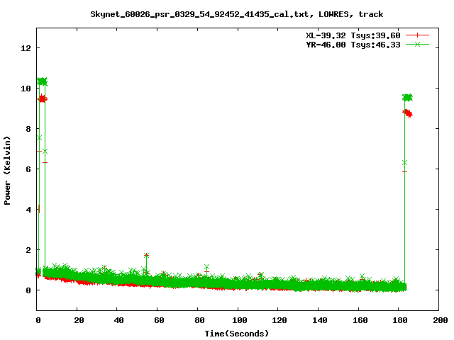Click the y-axis tick label 8
Viewport: 454px width, 340px height.
point(28,129)
